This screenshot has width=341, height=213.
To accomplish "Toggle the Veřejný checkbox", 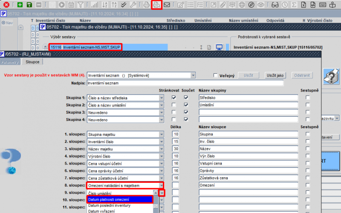I will click(x=216, y=75).
